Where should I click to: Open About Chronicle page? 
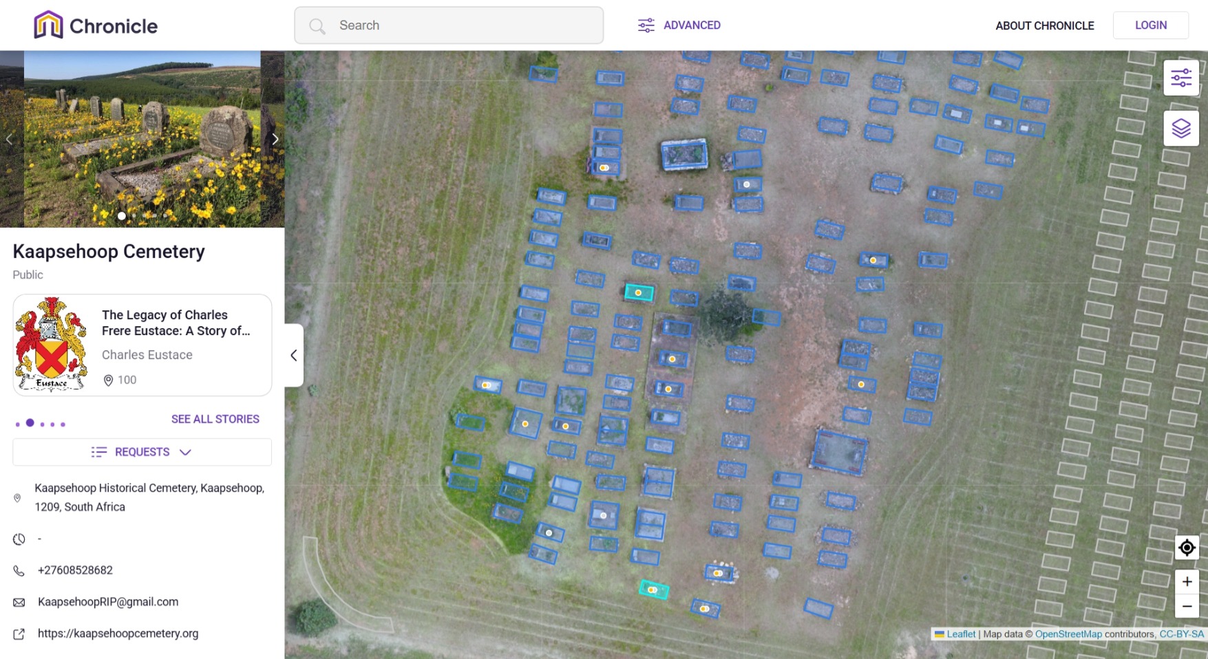pyautogui.click(x=1044, y=25)
